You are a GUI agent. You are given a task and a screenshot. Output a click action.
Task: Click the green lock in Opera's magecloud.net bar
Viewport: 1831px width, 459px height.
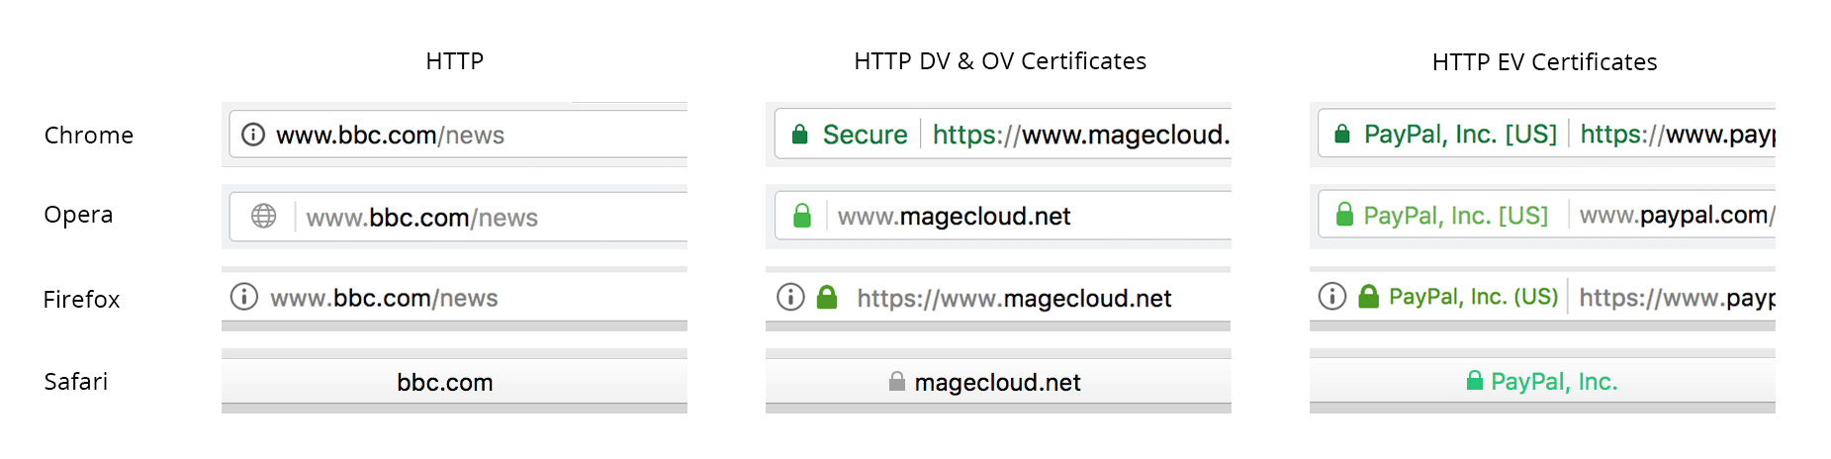[x=802, y=216]
